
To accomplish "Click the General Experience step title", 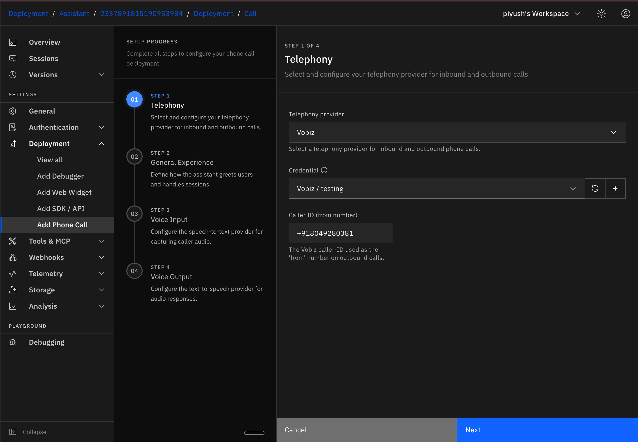I will pos(182,163).
